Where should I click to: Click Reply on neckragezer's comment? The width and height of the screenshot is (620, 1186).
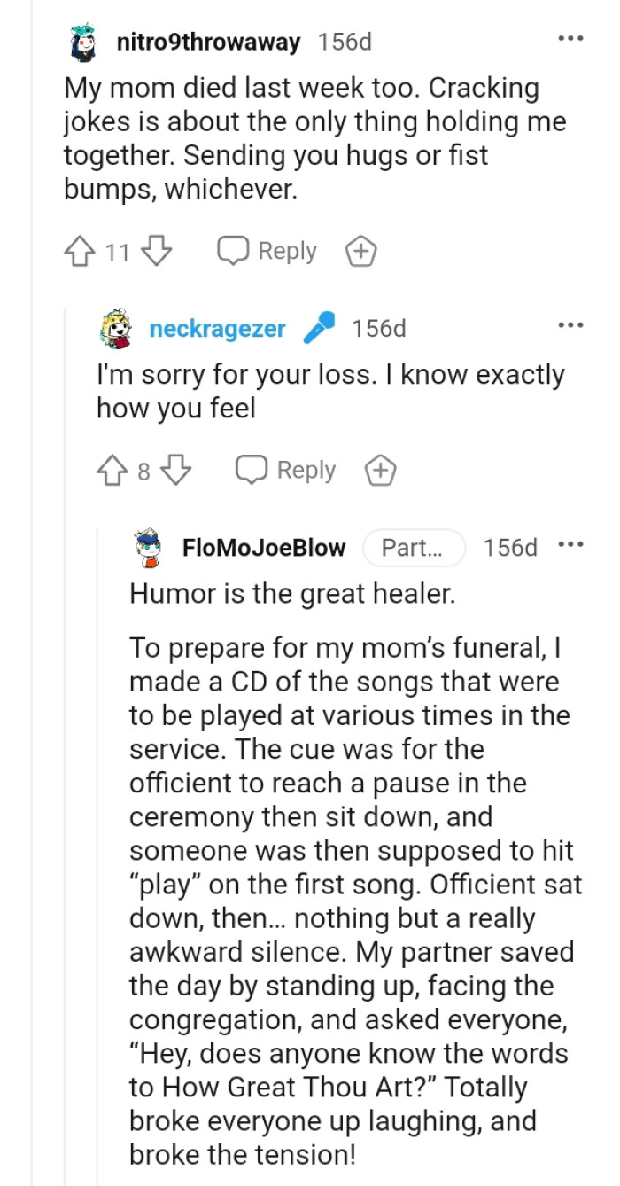point(285,471)
